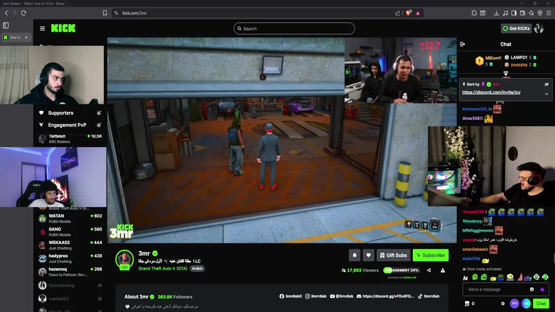
Task: Expand the Supporters sidebar section
Action: pos(70,113)
